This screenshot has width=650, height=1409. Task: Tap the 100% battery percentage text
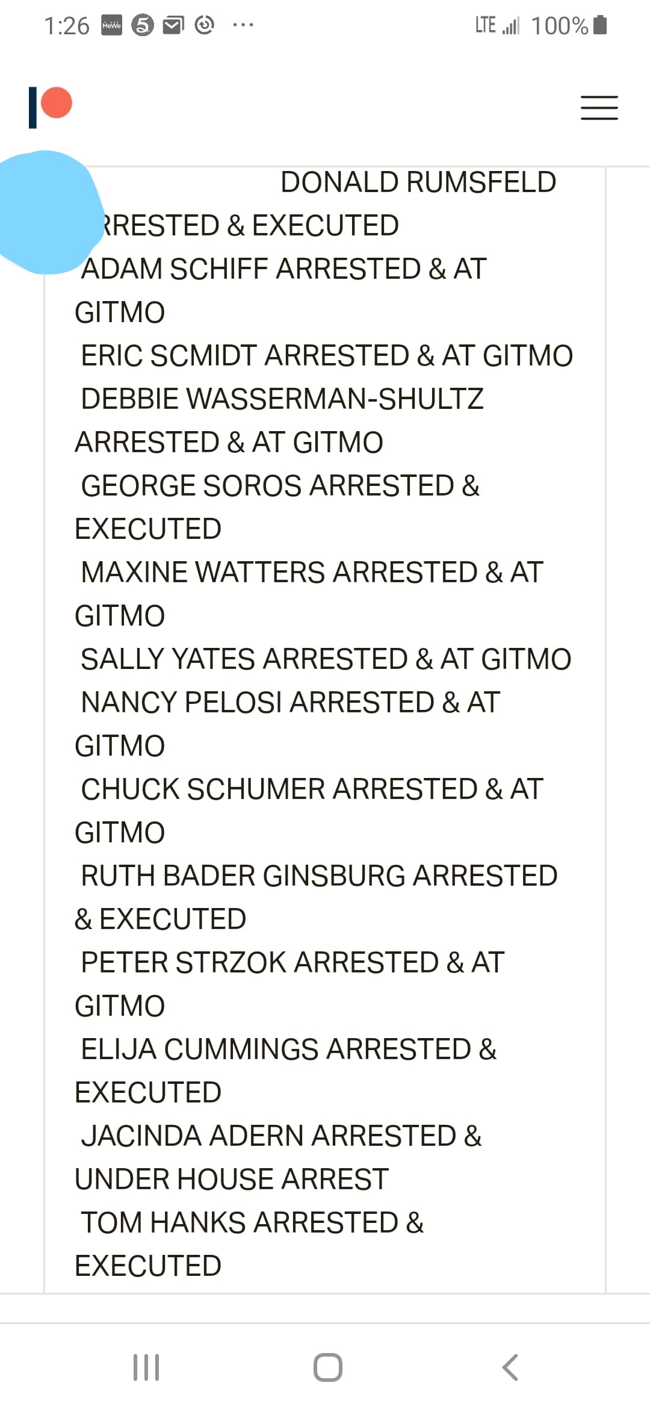pos(559,26)
